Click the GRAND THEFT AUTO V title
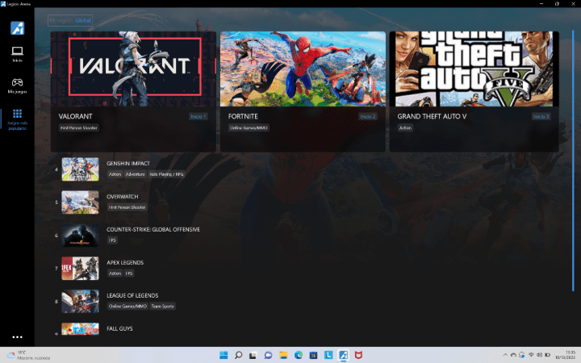 point(432,116)
